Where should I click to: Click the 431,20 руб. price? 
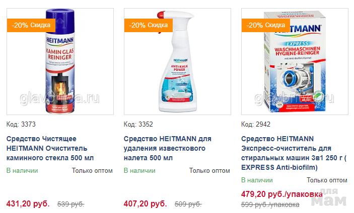28,204
